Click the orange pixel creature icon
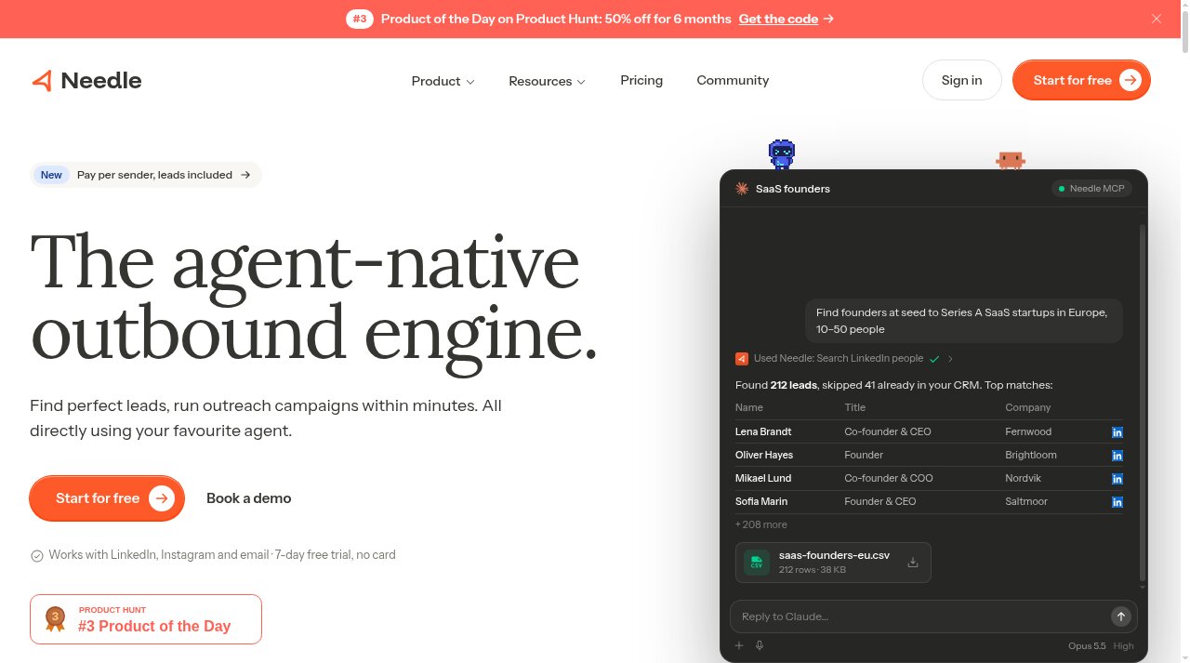Image resolution: width=1190 pixels, height=663 pixels. pos(1010,160)
